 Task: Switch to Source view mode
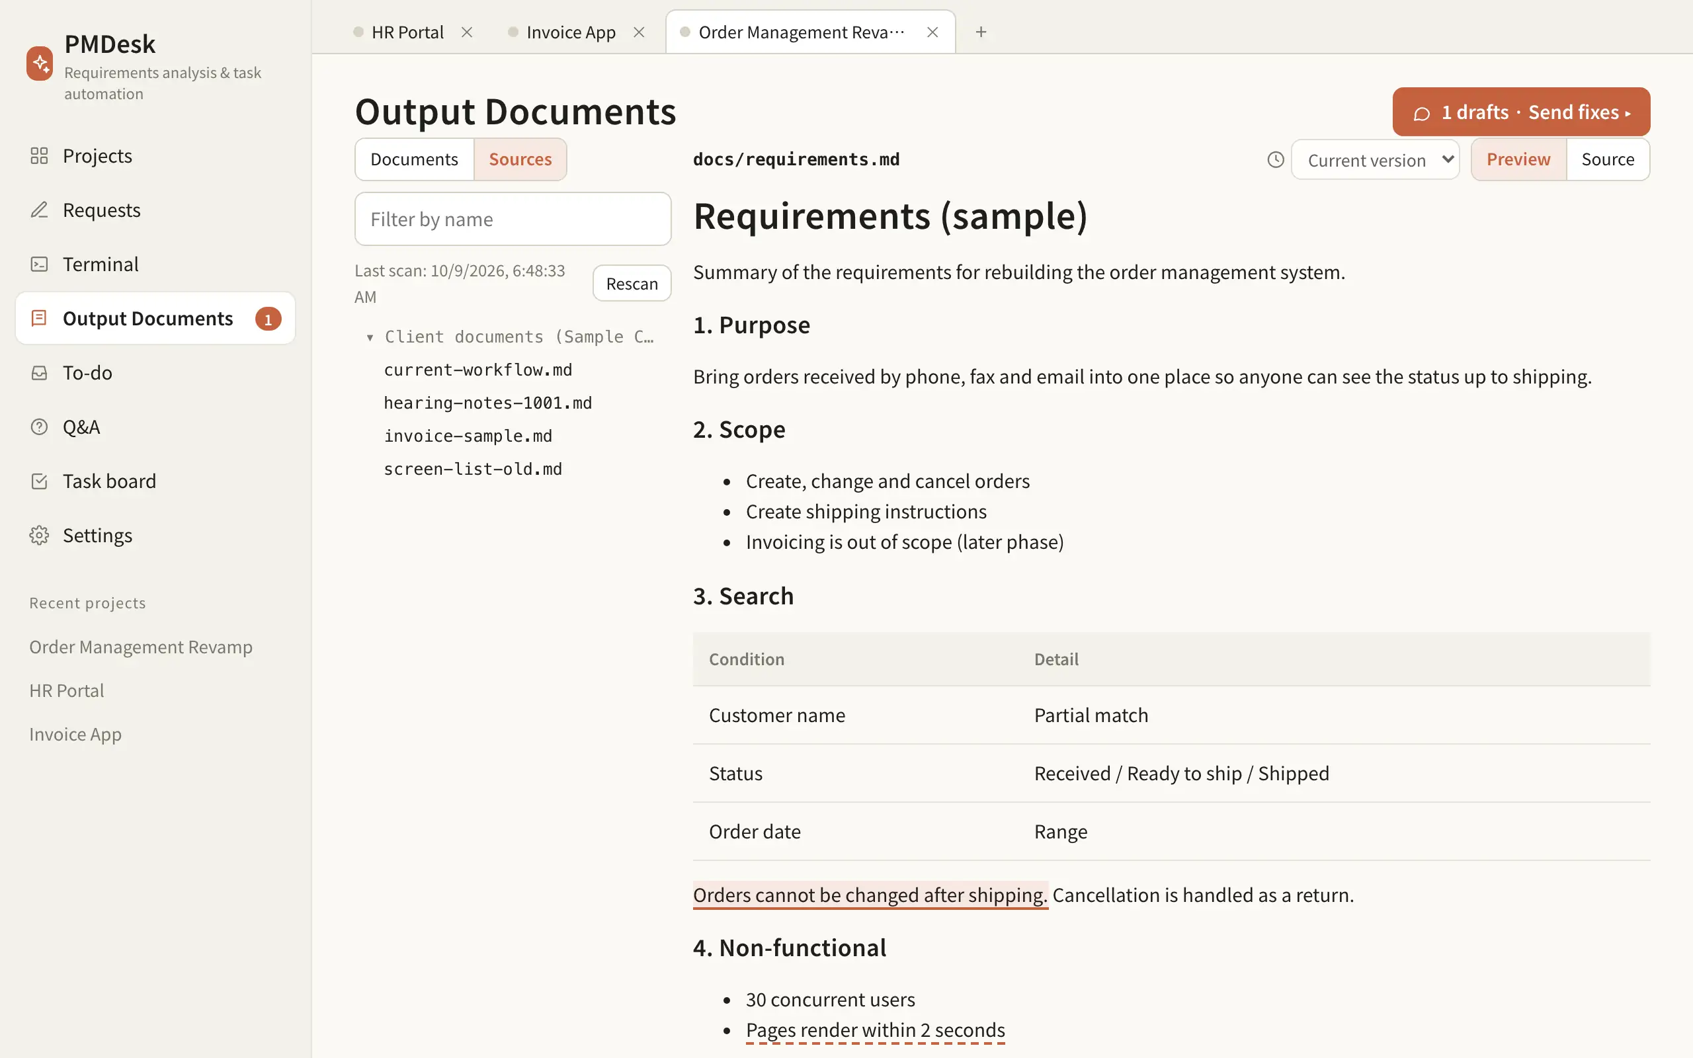[x=1608, y=159]
